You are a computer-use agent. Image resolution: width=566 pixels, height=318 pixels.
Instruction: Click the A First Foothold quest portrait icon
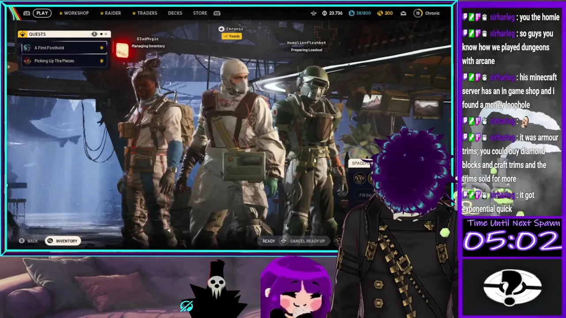pyautogui.click(x=27, y=48)
